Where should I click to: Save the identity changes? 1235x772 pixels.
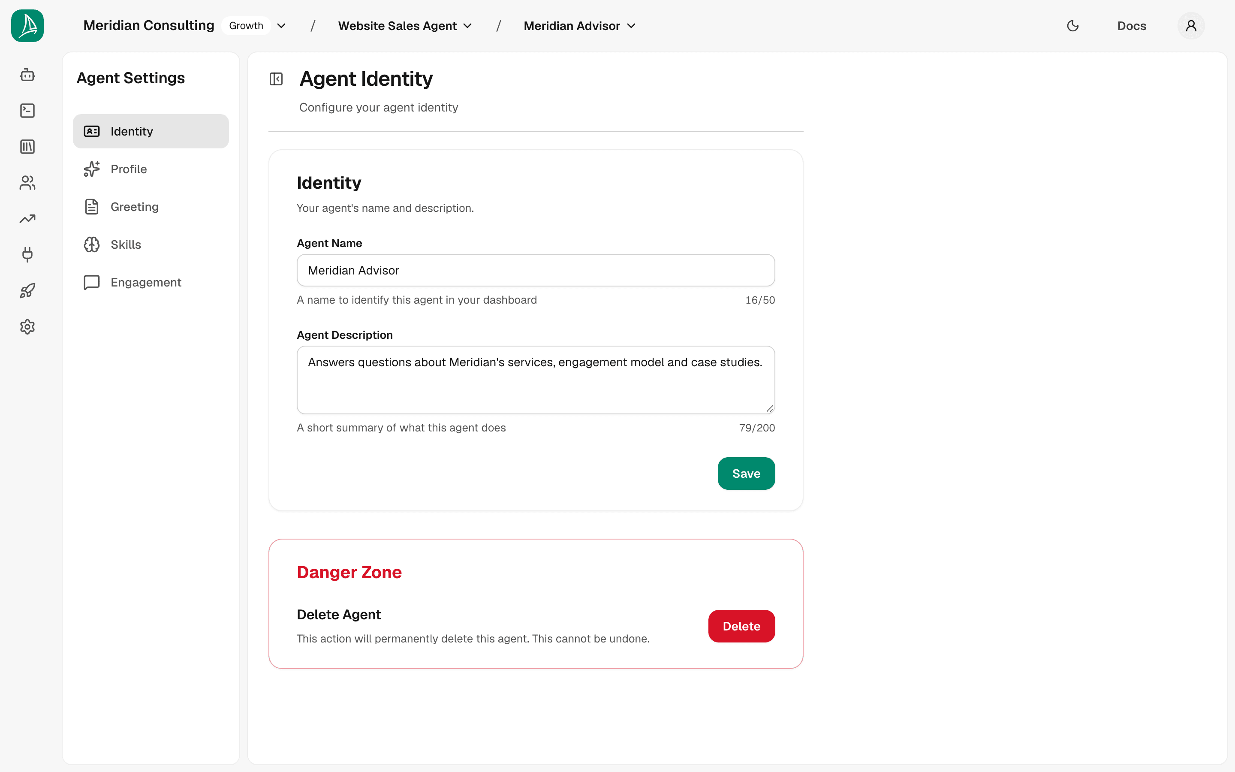pyautogui.click(x=746, y=473)
